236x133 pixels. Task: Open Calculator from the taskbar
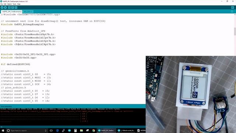pos(75,130)
